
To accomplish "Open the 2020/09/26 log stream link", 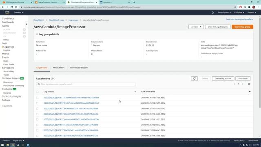I will tap(71, 98).
